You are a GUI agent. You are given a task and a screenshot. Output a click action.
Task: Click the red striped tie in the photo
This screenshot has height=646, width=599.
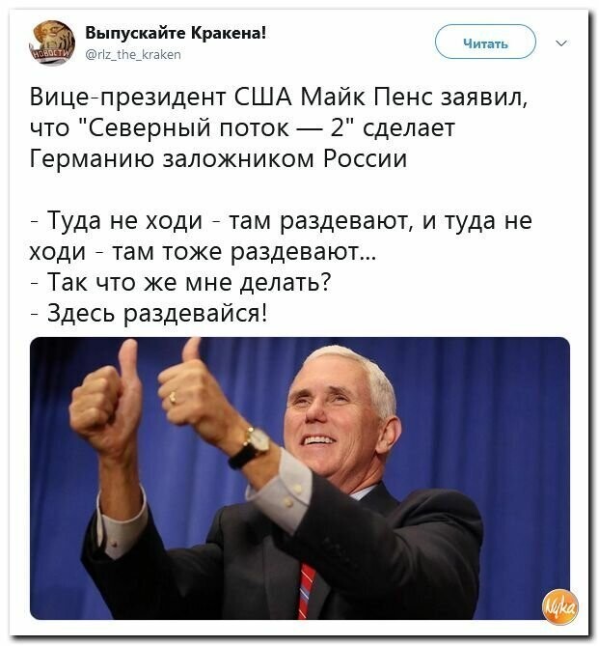click(x=307, y=591)
